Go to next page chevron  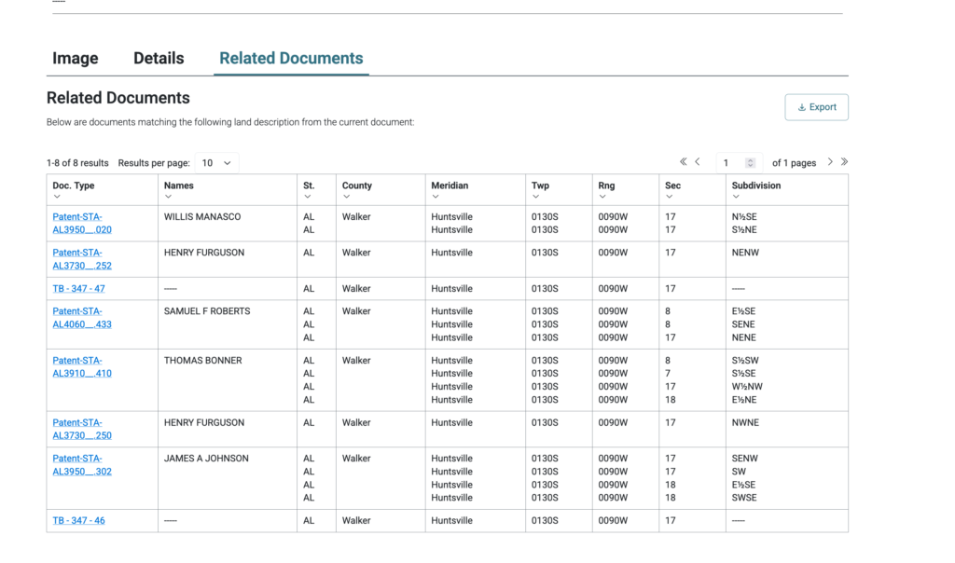829,162
